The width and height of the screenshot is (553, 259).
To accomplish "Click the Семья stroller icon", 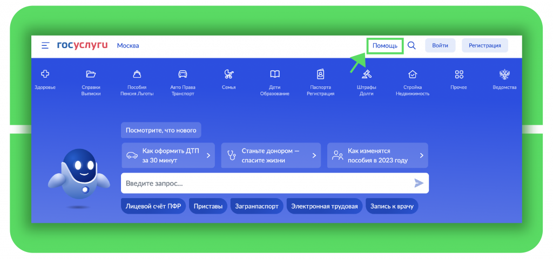I will coord(229,74).
